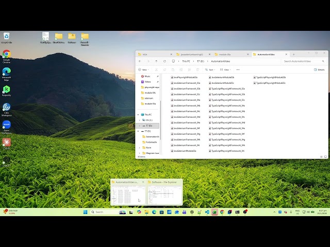Viewport: 330px width, 247px height.
Task: Open Visual Studio Code from the taskbar
Action: click(207, 212)
